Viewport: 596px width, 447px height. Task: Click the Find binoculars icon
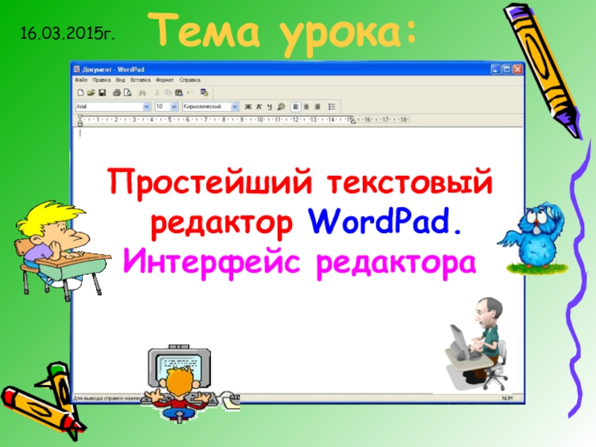click(142, 92)
